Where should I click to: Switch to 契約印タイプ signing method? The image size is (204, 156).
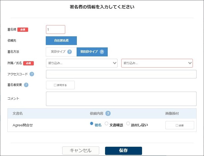(92, 52)
